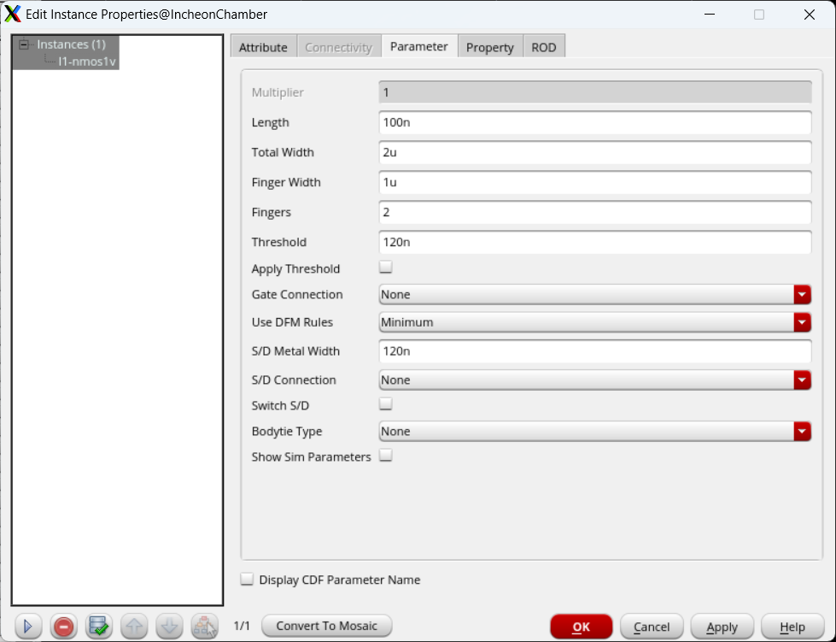Click the down arrow icon
The image size is (836, 642).
click(169, 626)
